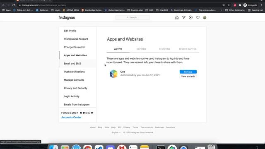The height and width of the screenshot is (149, 265).
Task: Open the Spiderum bookmark
Action: [x=42, y=10]
